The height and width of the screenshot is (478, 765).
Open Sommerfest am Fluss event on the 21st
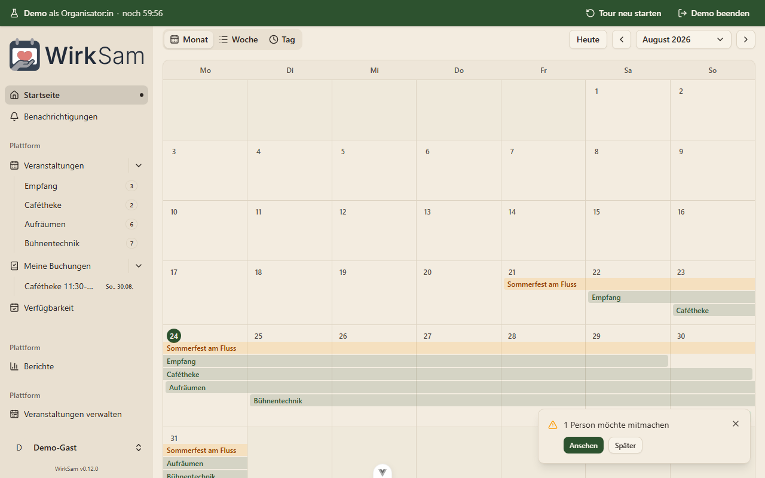tap(629, 284)
